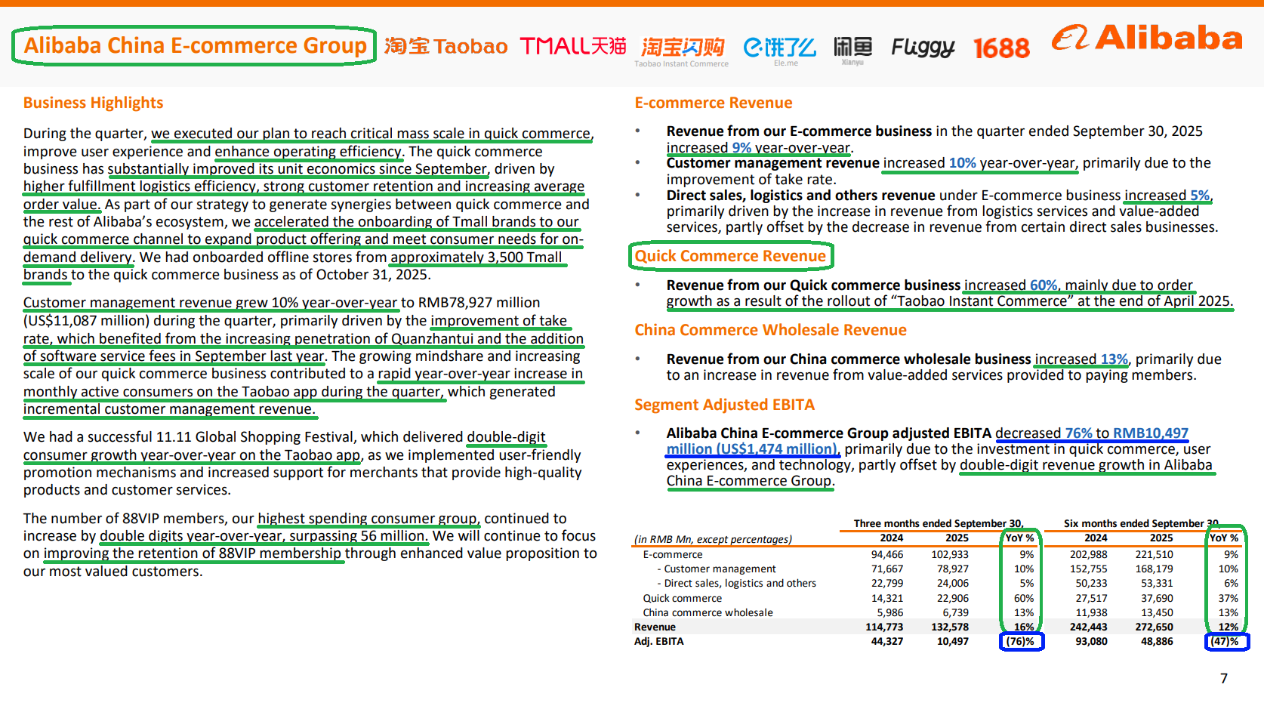Click the Business Highlights heading
This screenshot has width=1264, height=709.
click(93, 103)
